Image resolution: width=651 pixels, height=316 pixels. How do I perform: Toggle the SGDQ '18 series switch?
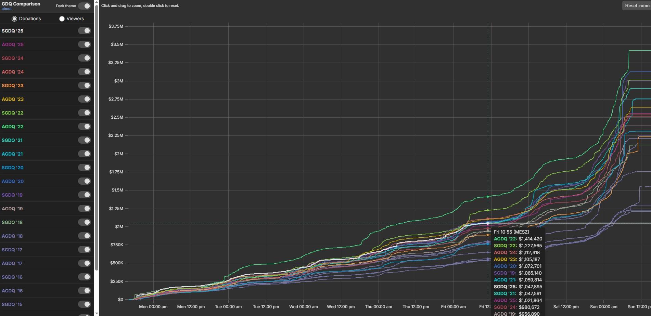pos(84,222)
